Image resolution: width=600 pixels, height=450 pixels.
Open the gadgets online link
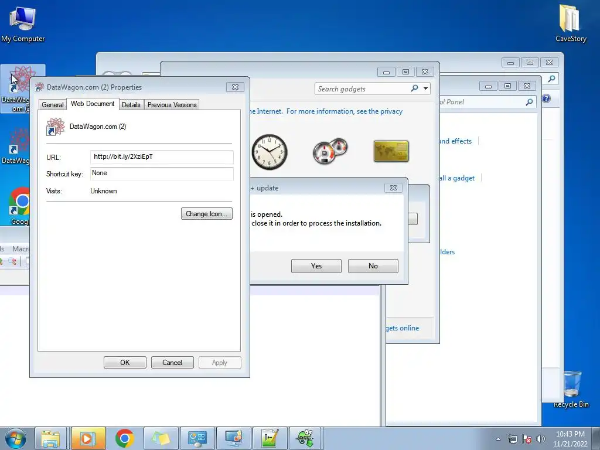coord(402,328)
